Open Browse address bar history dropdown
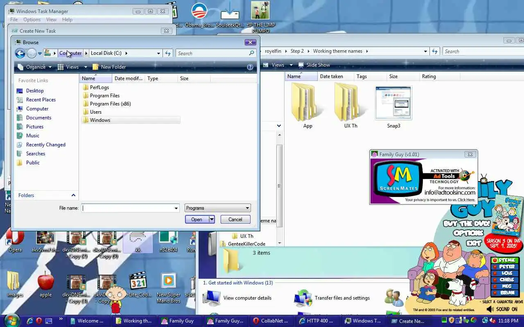The width and height of the screenshot is (524, 327). pyautogui.click(x=158, y=53)
